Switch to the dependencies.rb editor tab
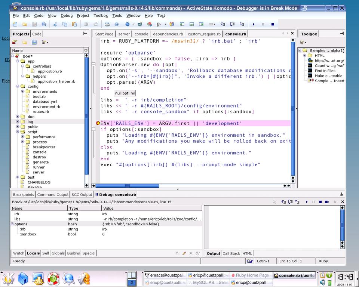Screen dimensions: 359x287 [168, 34]
